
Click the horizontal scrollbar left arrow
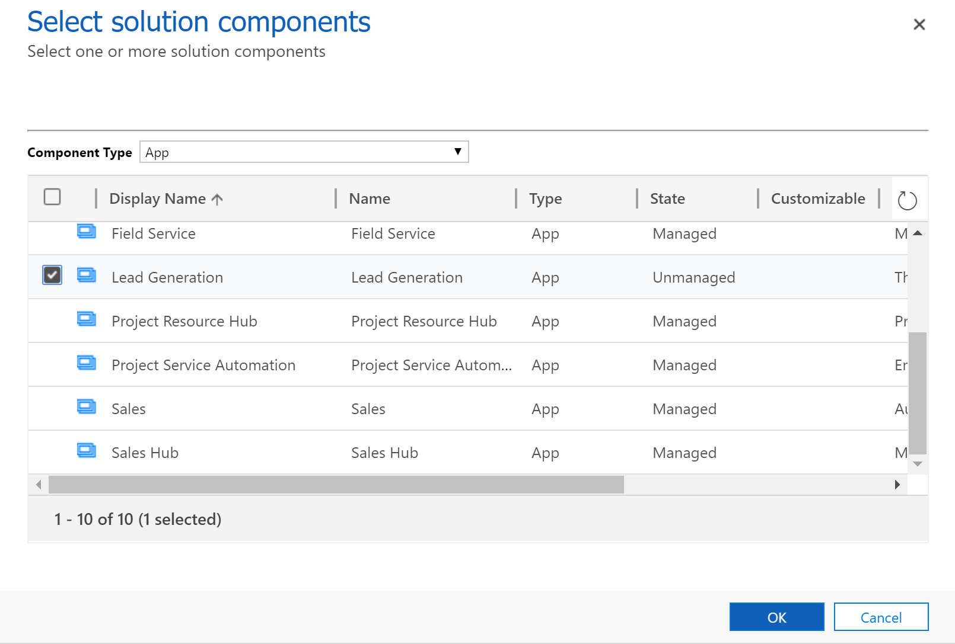(39, 485)
